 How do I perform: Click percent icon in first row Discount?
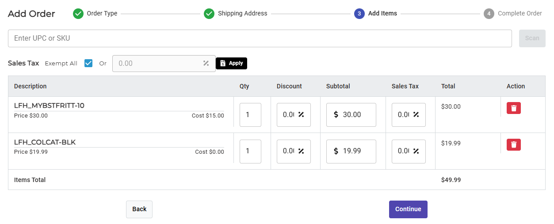(301, 114)
